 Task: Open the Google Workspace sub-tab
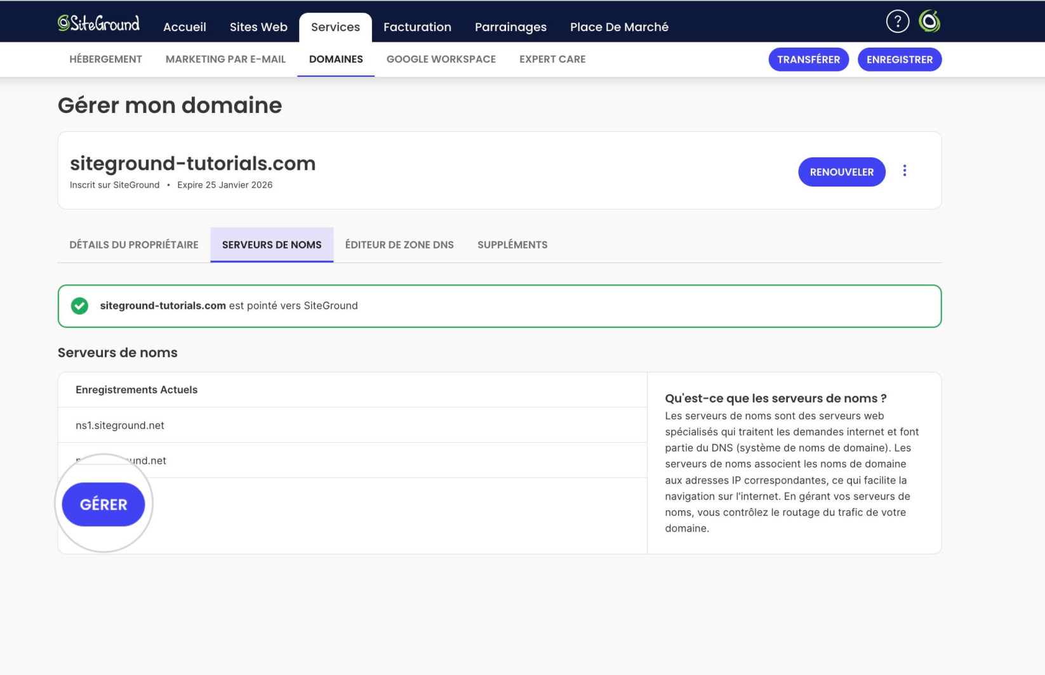pyautogui.click(x=441, y=59)
